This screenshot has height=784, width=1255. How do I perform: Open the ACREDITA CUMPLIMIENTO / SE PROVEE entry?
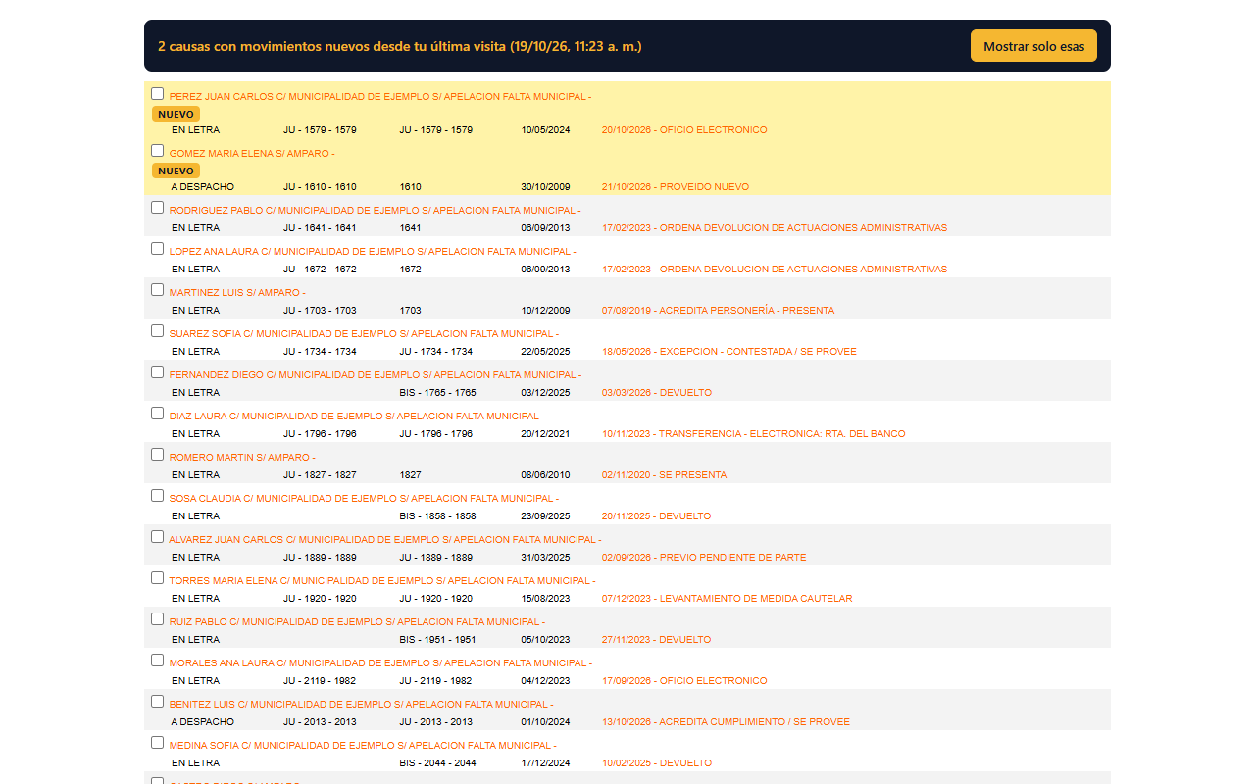point(726,722)
